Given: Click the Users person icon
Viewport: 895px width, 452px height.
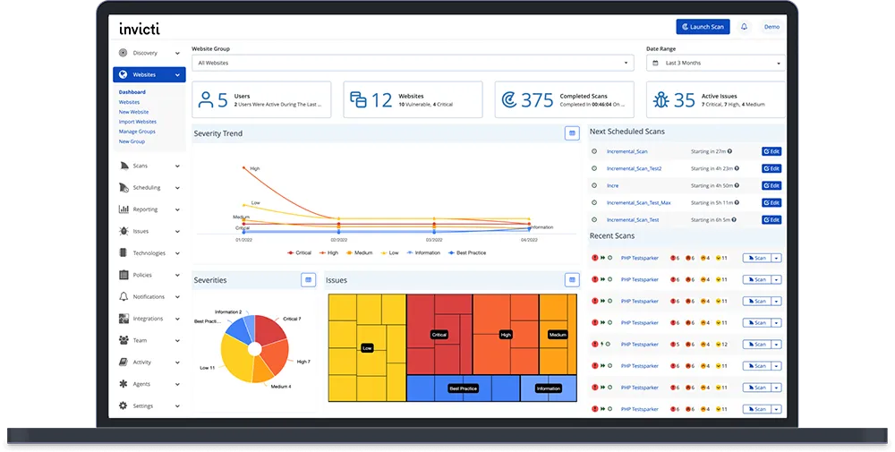Looking at the screenshot, I should coord(206,100).
